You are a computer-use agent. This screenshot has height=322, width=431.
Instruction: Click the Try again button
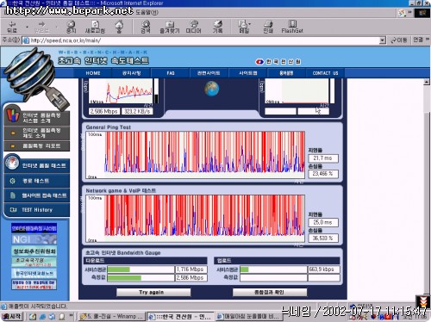153,292
